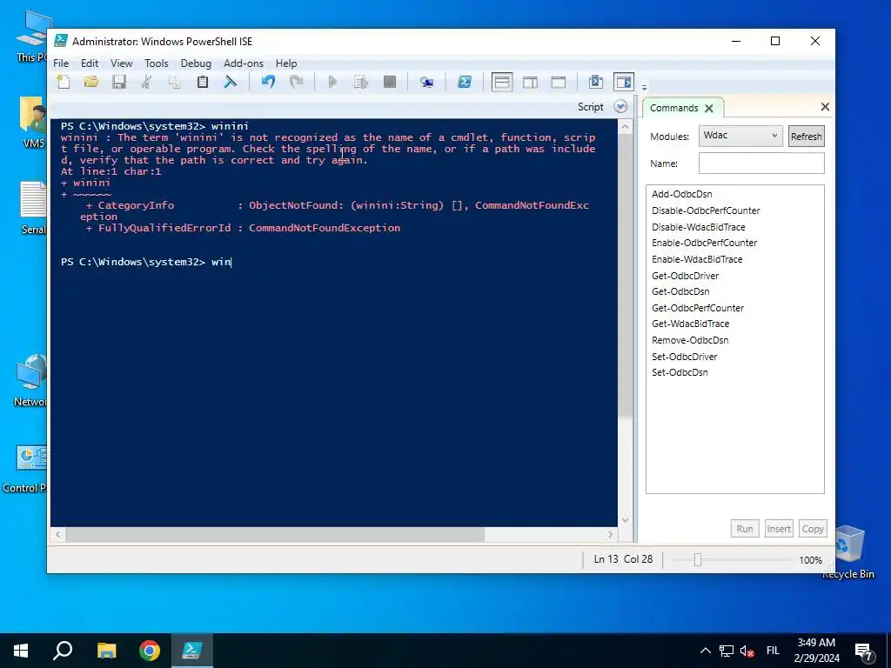Open toolbar overflow options arrow
The image size is (891, 668).
pos(645,88)
